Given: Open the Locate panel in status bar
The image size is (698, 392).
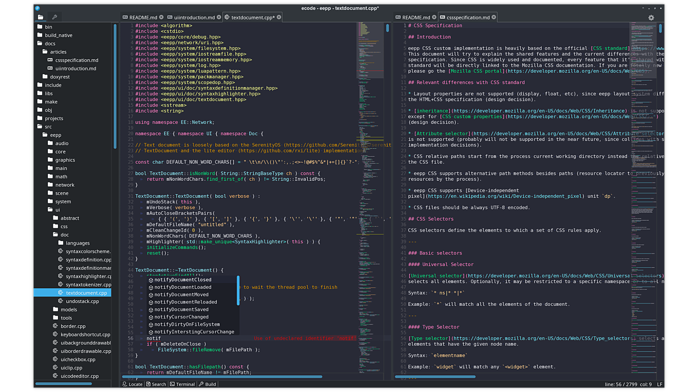Looking at the screenshot, I should tap(132, 384).
